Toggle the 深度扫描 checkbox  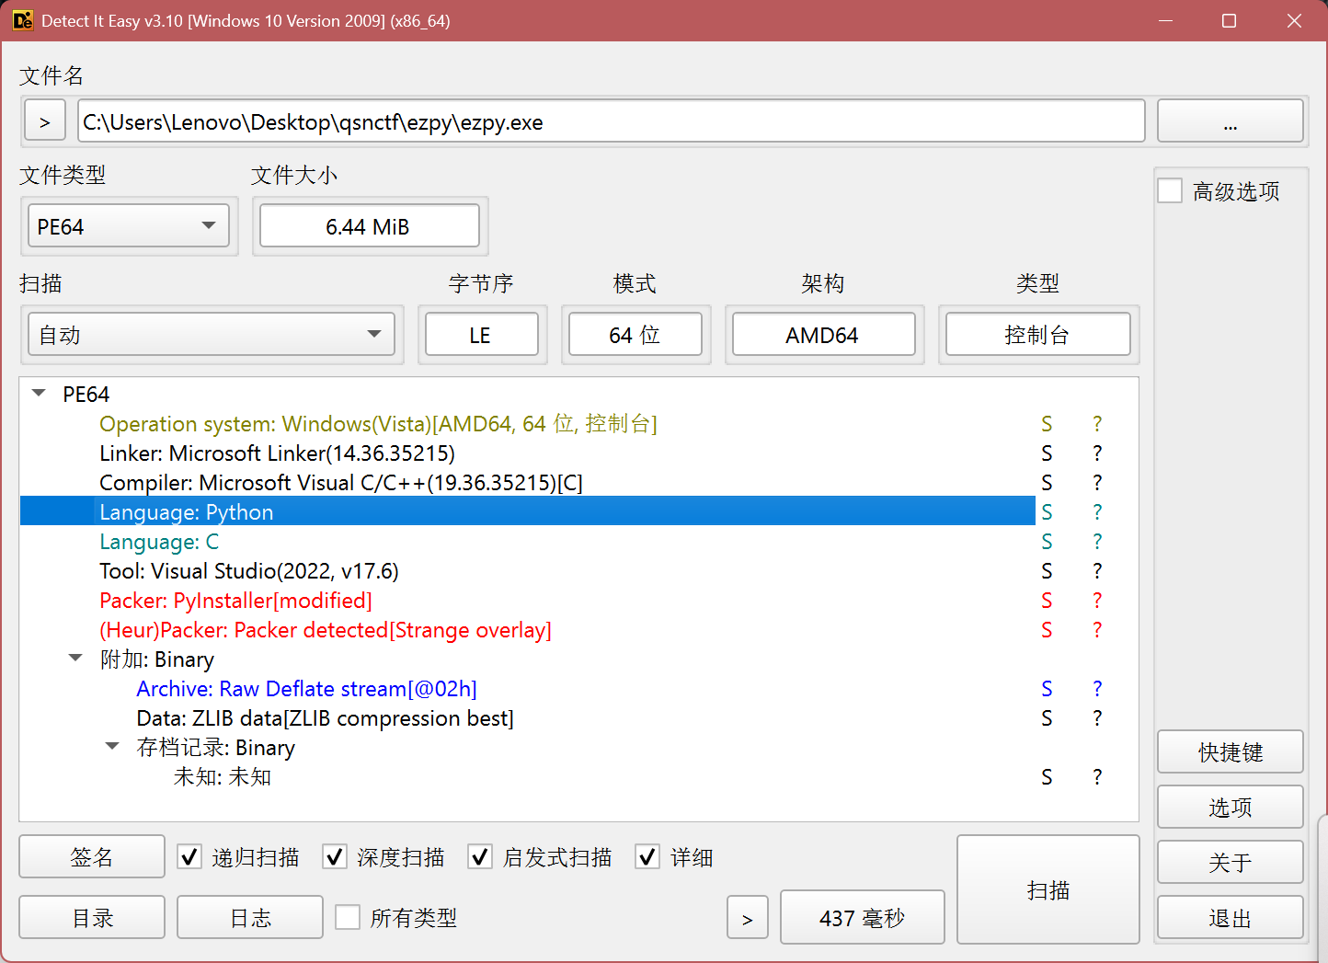[x=335, y=857]
